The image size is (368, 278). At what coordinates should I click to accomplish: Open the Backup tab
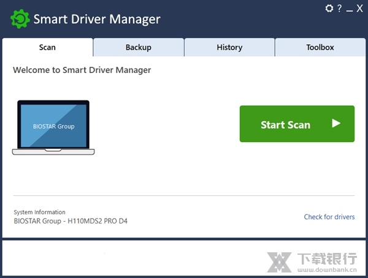click(x=138, y=47)
